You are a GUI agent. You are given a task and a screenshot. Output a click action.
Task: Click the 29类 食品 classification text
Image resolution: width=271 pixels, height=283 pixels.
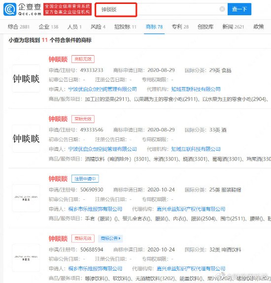click(x=220, y=70)
